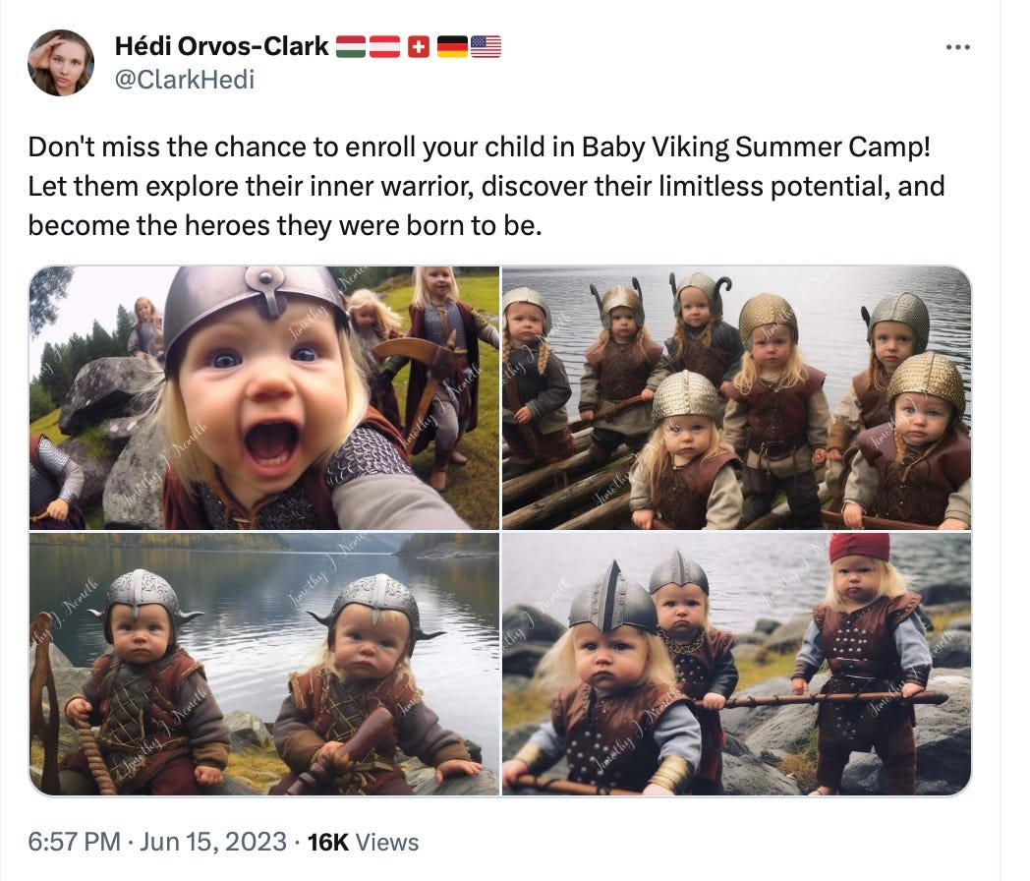Click the Swiss flag emoji in name
The width and height of the screenshot is (1030, 881).
418,46
